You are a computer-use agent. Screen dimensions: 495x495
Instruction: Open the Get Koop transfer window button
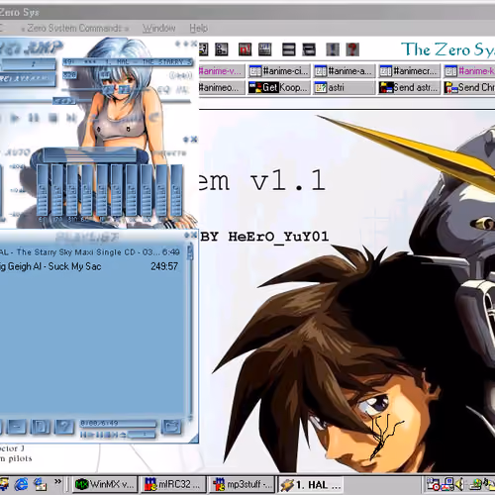coord(279,87)
